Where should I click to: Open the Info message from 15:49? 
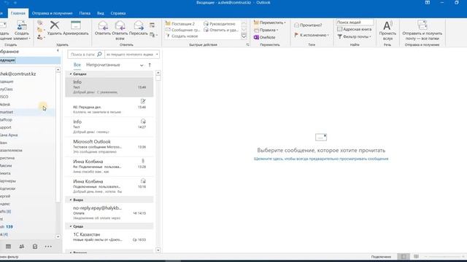tap(109, 87)
